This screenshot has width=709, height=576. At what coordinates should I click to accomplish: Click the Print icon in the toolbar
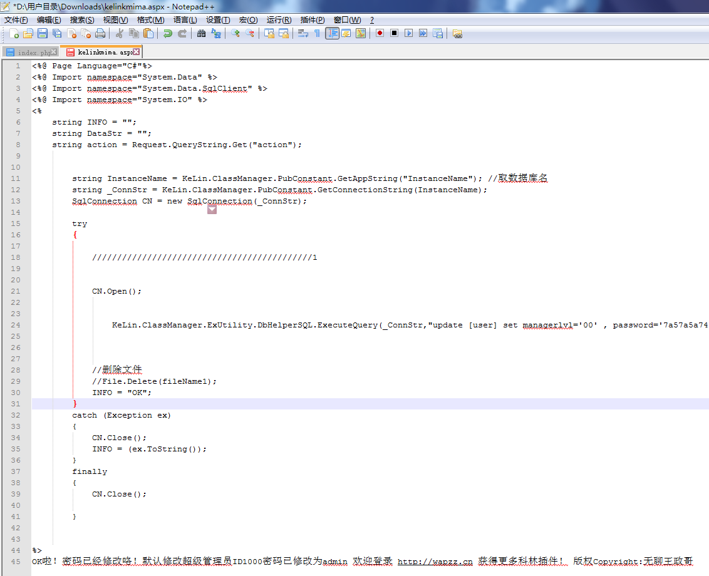[x=100, y=33]
